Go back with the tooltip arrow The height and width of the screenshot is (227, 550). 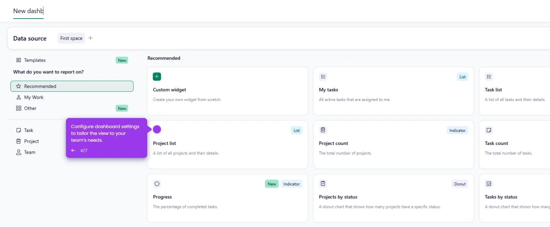(73, 150)
